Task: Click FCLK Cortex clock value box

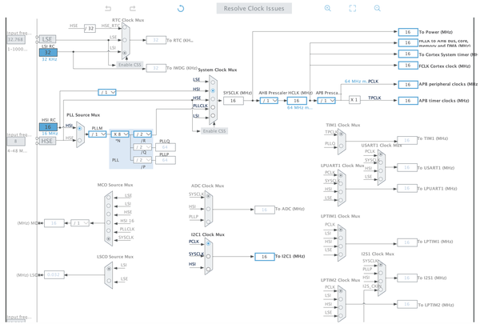Action: (x=408, y=66)
